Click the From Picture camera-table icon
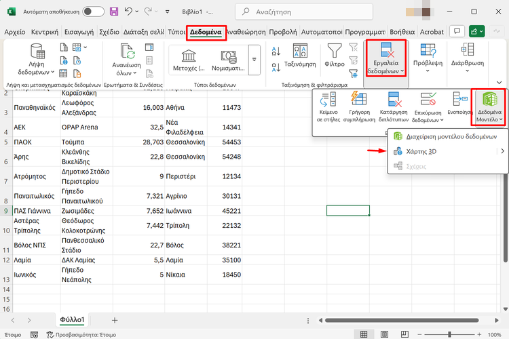The image size is (509, 339). (x=77, y=47)
